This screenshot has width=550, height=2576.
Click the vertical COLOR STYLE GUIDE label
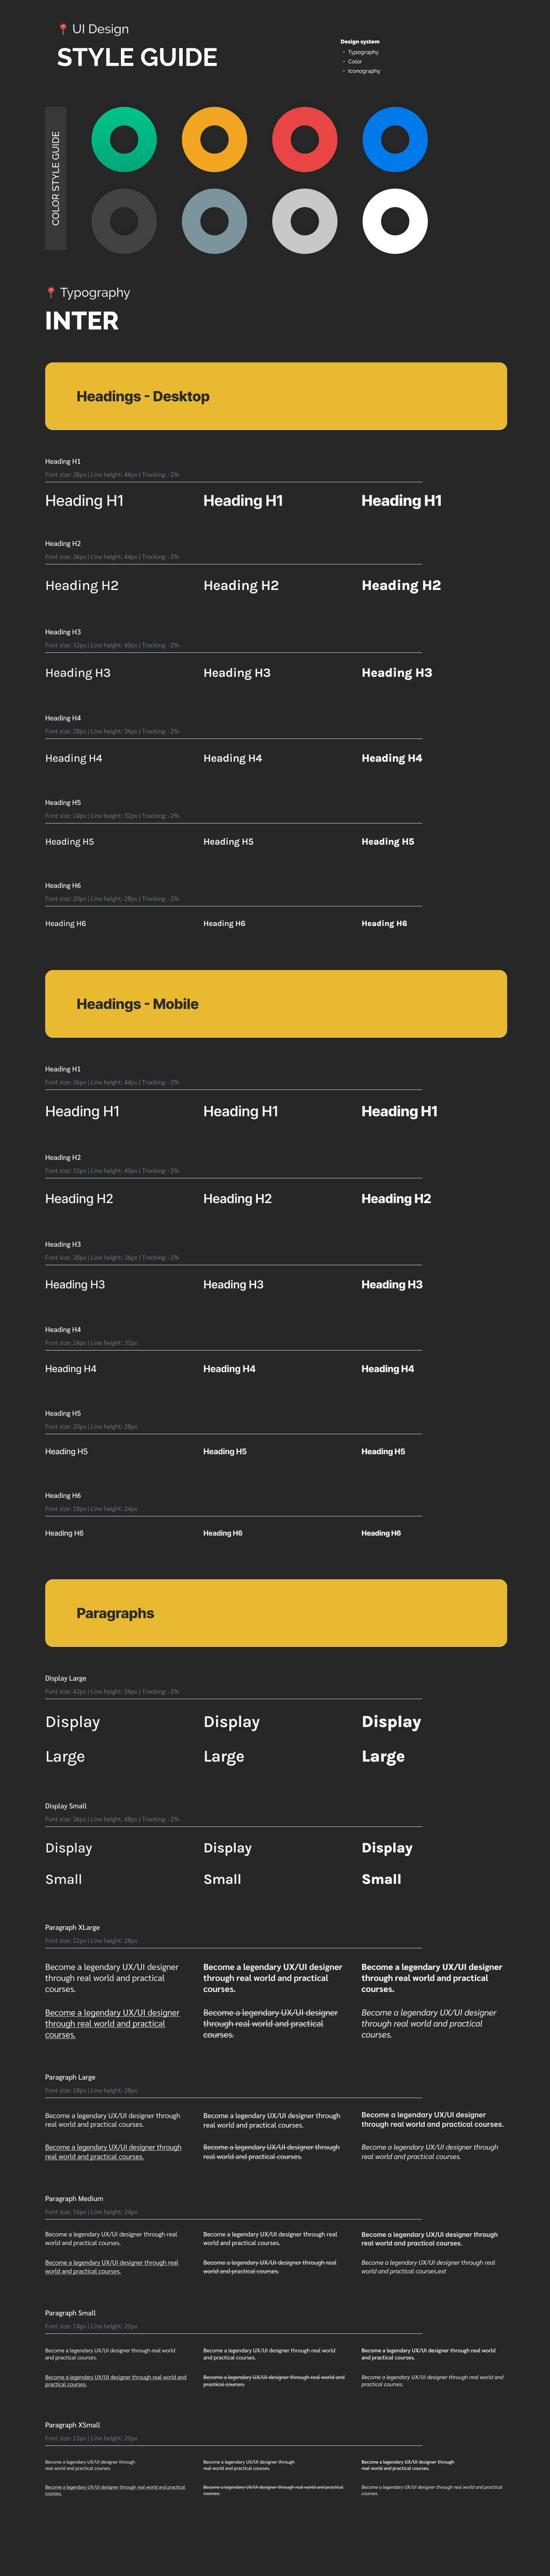[x=56, y=179]
